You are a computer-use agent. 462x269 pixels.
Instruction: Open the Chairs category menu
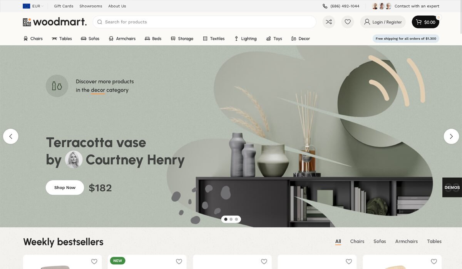tap(33, 38)
